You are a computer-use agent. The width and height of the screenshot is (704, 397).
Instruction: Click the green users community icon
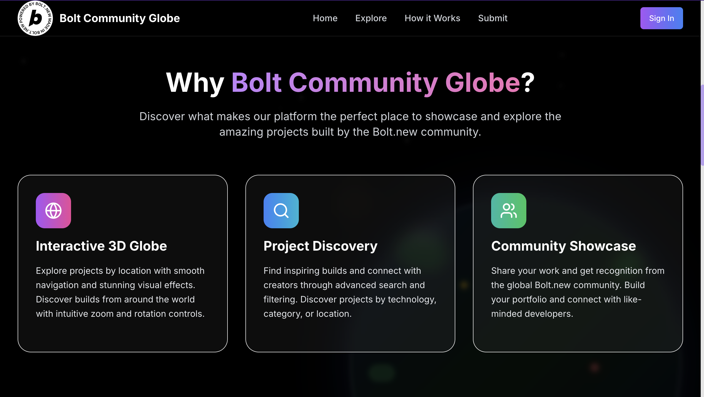pos(508,211)
